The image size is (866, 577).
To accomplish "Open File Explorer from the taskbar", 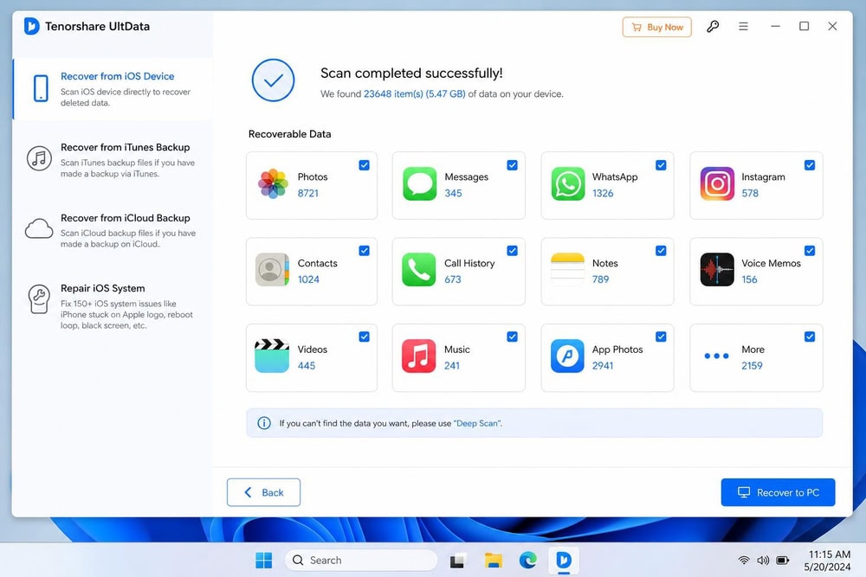I will (x=494, y=561).
